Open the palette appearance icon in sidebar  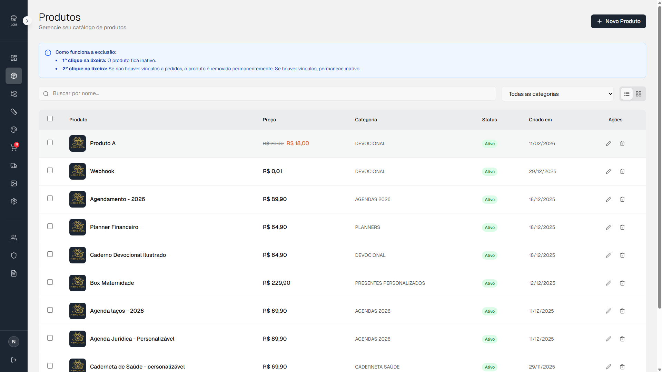[x=14, y=130]
